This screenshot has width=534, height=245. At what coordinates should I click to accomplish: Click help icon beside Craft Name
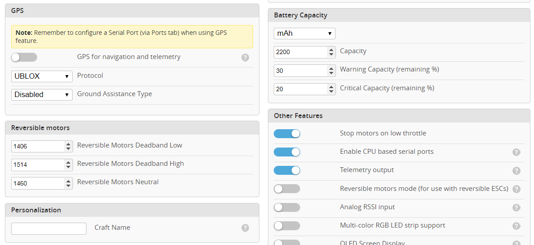click(x=245, y=228)
